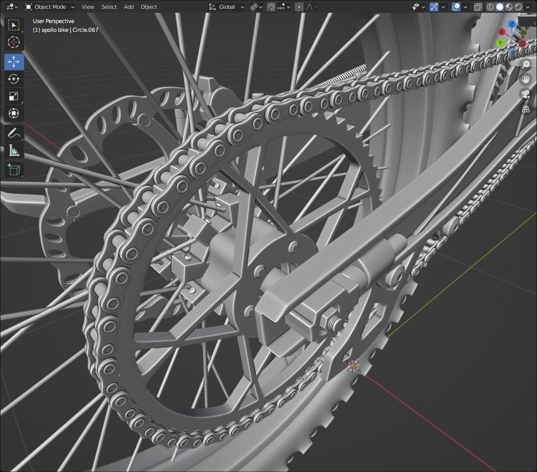Image resolution: width=537 pixels, height=472 pixels.
Task: Open the snapping options dropdown
Action: (284, 7)
